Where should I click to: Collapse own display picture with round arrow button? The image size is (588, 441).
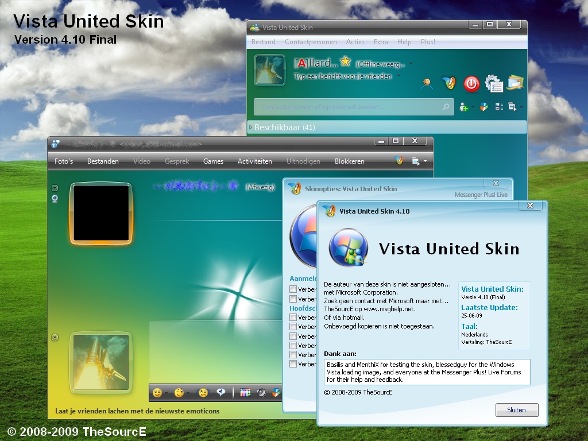point(55,338)
